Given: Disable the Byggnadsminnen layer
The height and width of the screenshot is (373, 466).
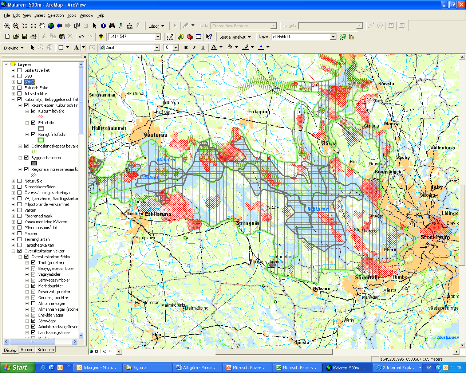Looking at the screenshot, I should click(x=27, y=158).
